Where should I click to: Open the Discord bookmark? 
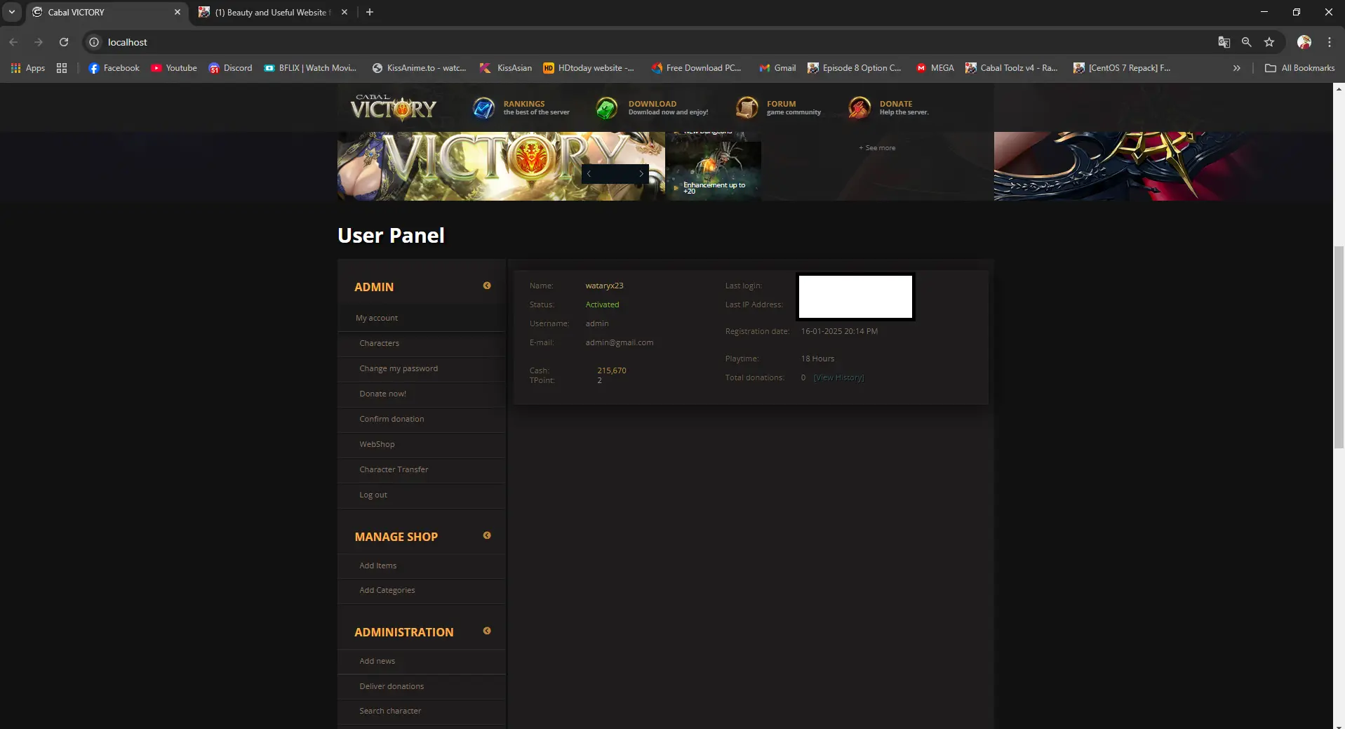(230, 68)
